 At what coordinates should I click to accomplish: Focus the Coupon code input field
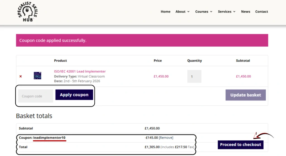(x=35, y=96)
